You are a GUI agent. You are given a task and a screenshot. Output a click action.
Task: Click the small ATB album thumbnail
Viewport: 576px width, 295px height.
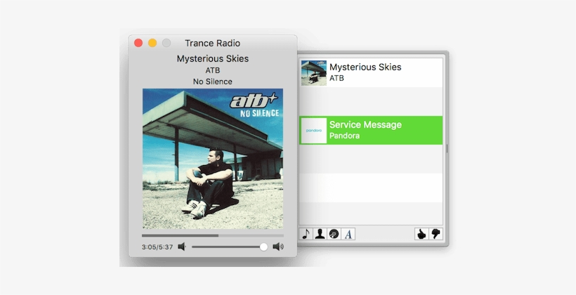pyautogui.click(x=314, y=73)
